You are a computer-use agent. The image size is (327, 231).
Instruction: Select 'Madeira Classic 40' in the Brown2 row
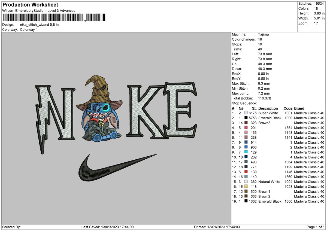tap(309, 196)
